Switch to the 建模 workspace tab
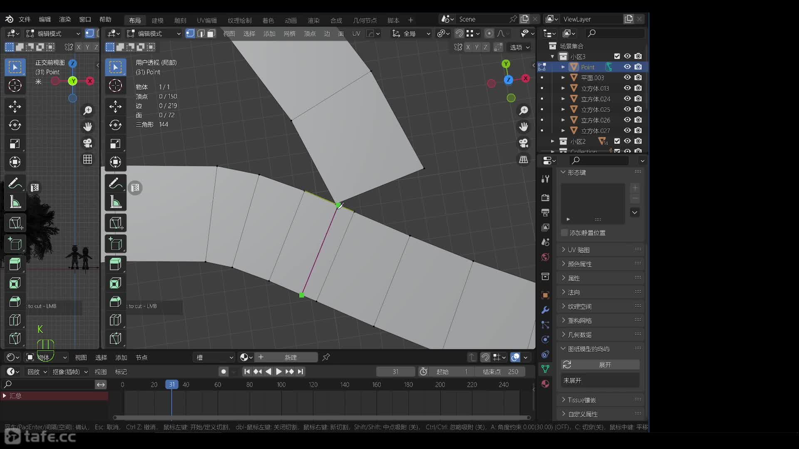 pos(157,20)
